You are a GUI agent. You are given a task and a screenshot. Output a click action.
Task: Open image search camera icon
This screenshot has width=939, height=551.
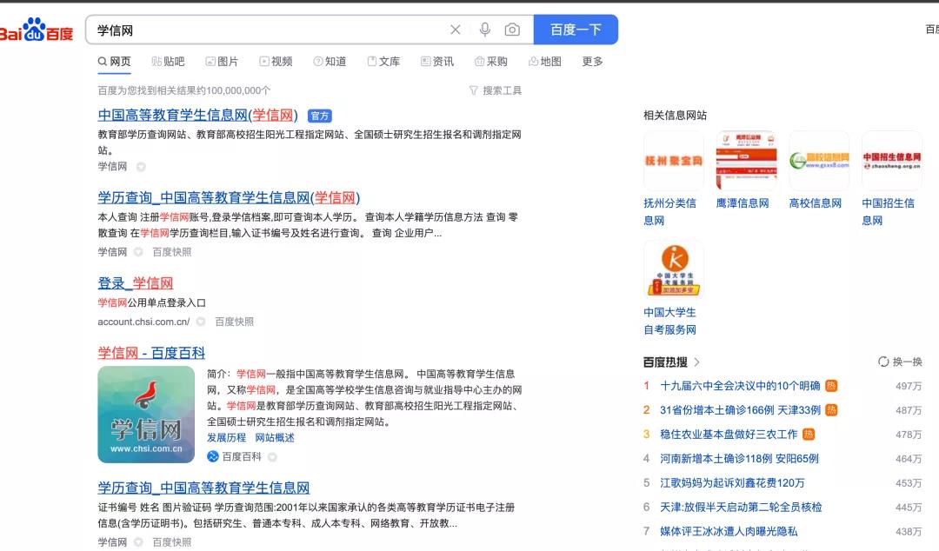click(x=512, y=30)
